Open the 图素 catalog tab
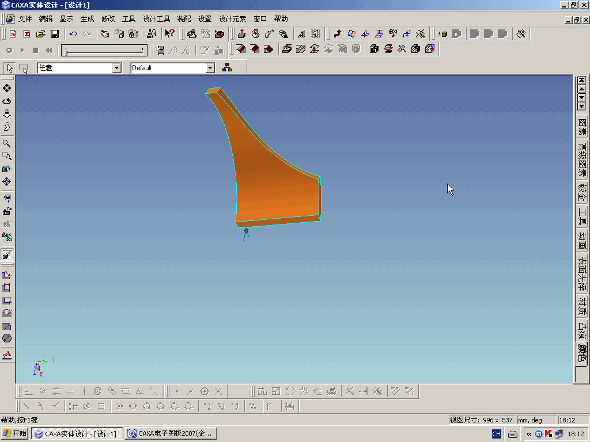Image resolution: width=590 pixels, height=442 pixels. click(582, 127)
